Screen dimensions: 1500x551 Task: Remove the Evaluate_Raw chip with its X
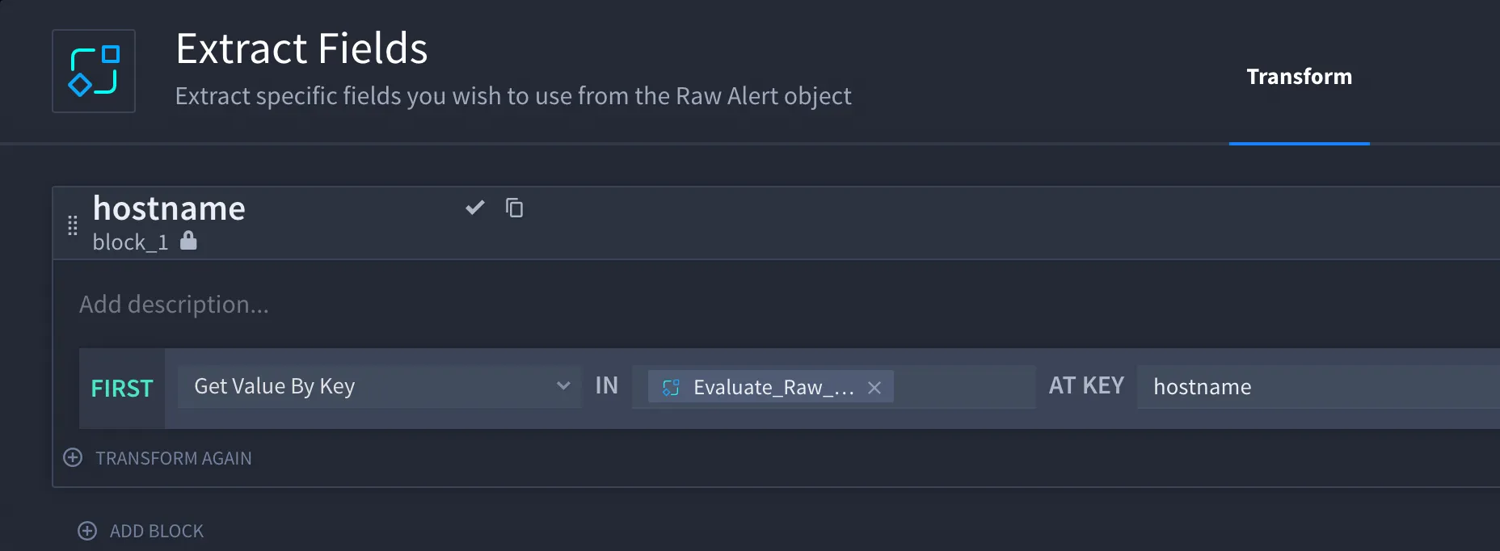click(x=874, y=388)
